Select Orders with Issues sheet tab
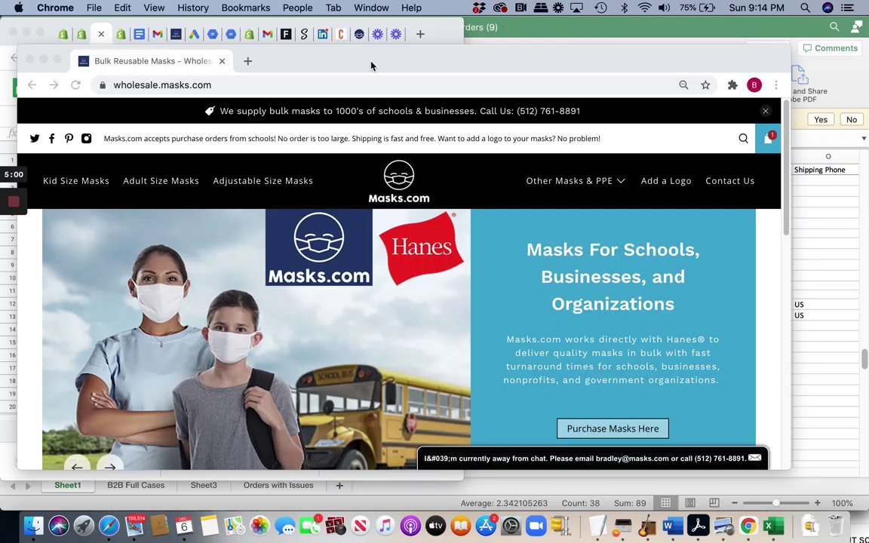869x543 pixels. click(x=278, y=485)
